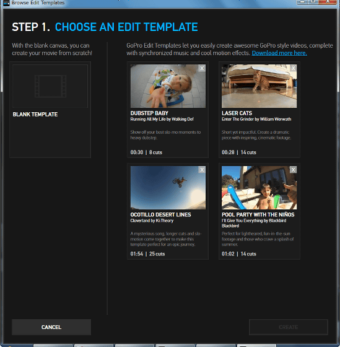Select the Blank Template filmstrip icon
This screenshot has height=347, width=340.
pos(50,86)
